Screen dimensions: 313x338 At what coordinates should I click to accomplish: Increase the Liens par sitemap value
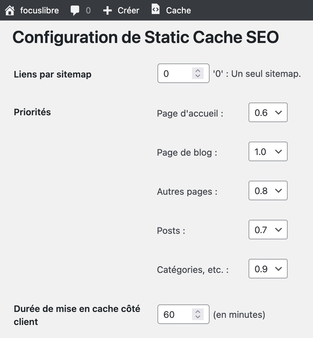point(198,71)
